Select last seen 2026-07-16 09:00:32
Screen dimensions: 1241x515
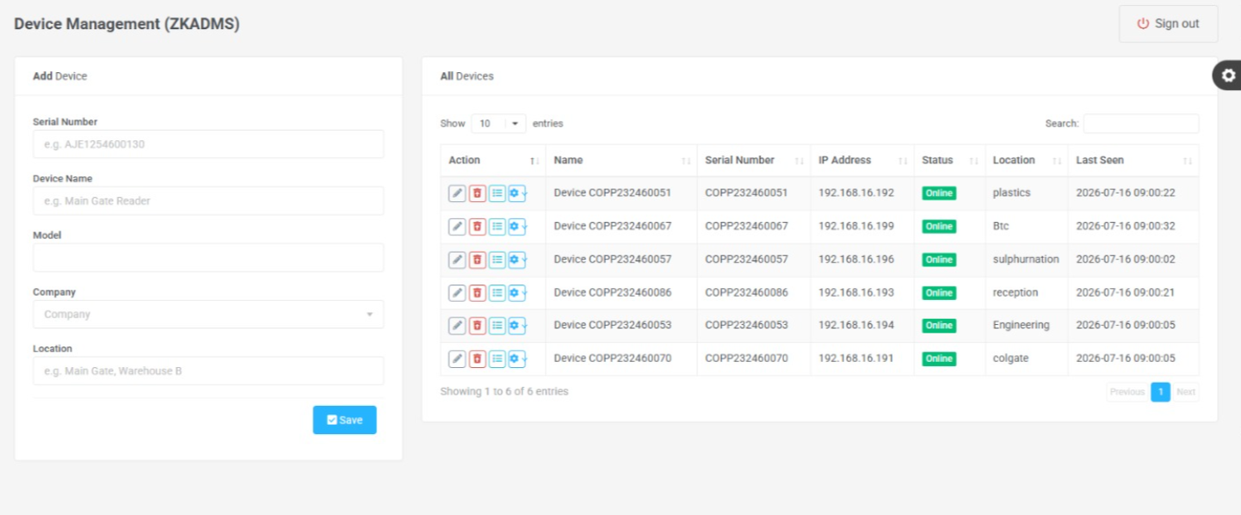[1126, 226]
